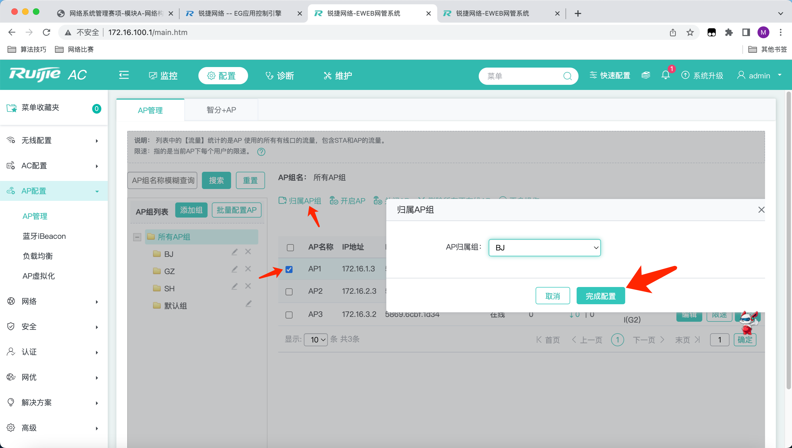Click the edit pencil for BJ group
The image size is (792, 448).
click(x=234, y=252)
